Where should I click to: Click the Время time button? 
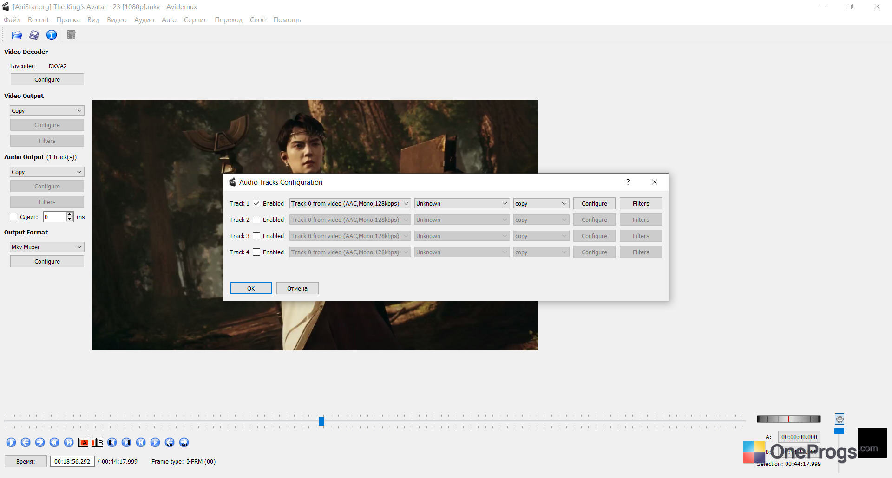point(26,461)
